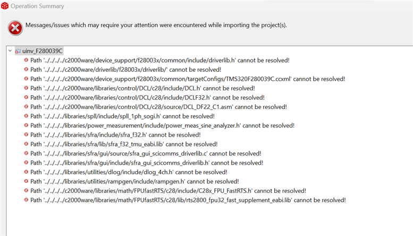413x236 pixels.
Task: Select the sfra_f32_tmu_eabi.lib error line
Action: pos(124,144)
